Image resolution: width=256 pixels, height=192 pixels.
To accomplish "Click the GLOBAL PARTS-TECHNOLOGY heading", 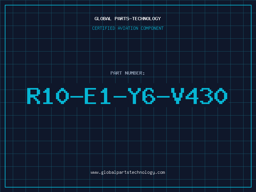I will (x=128, y=19).
